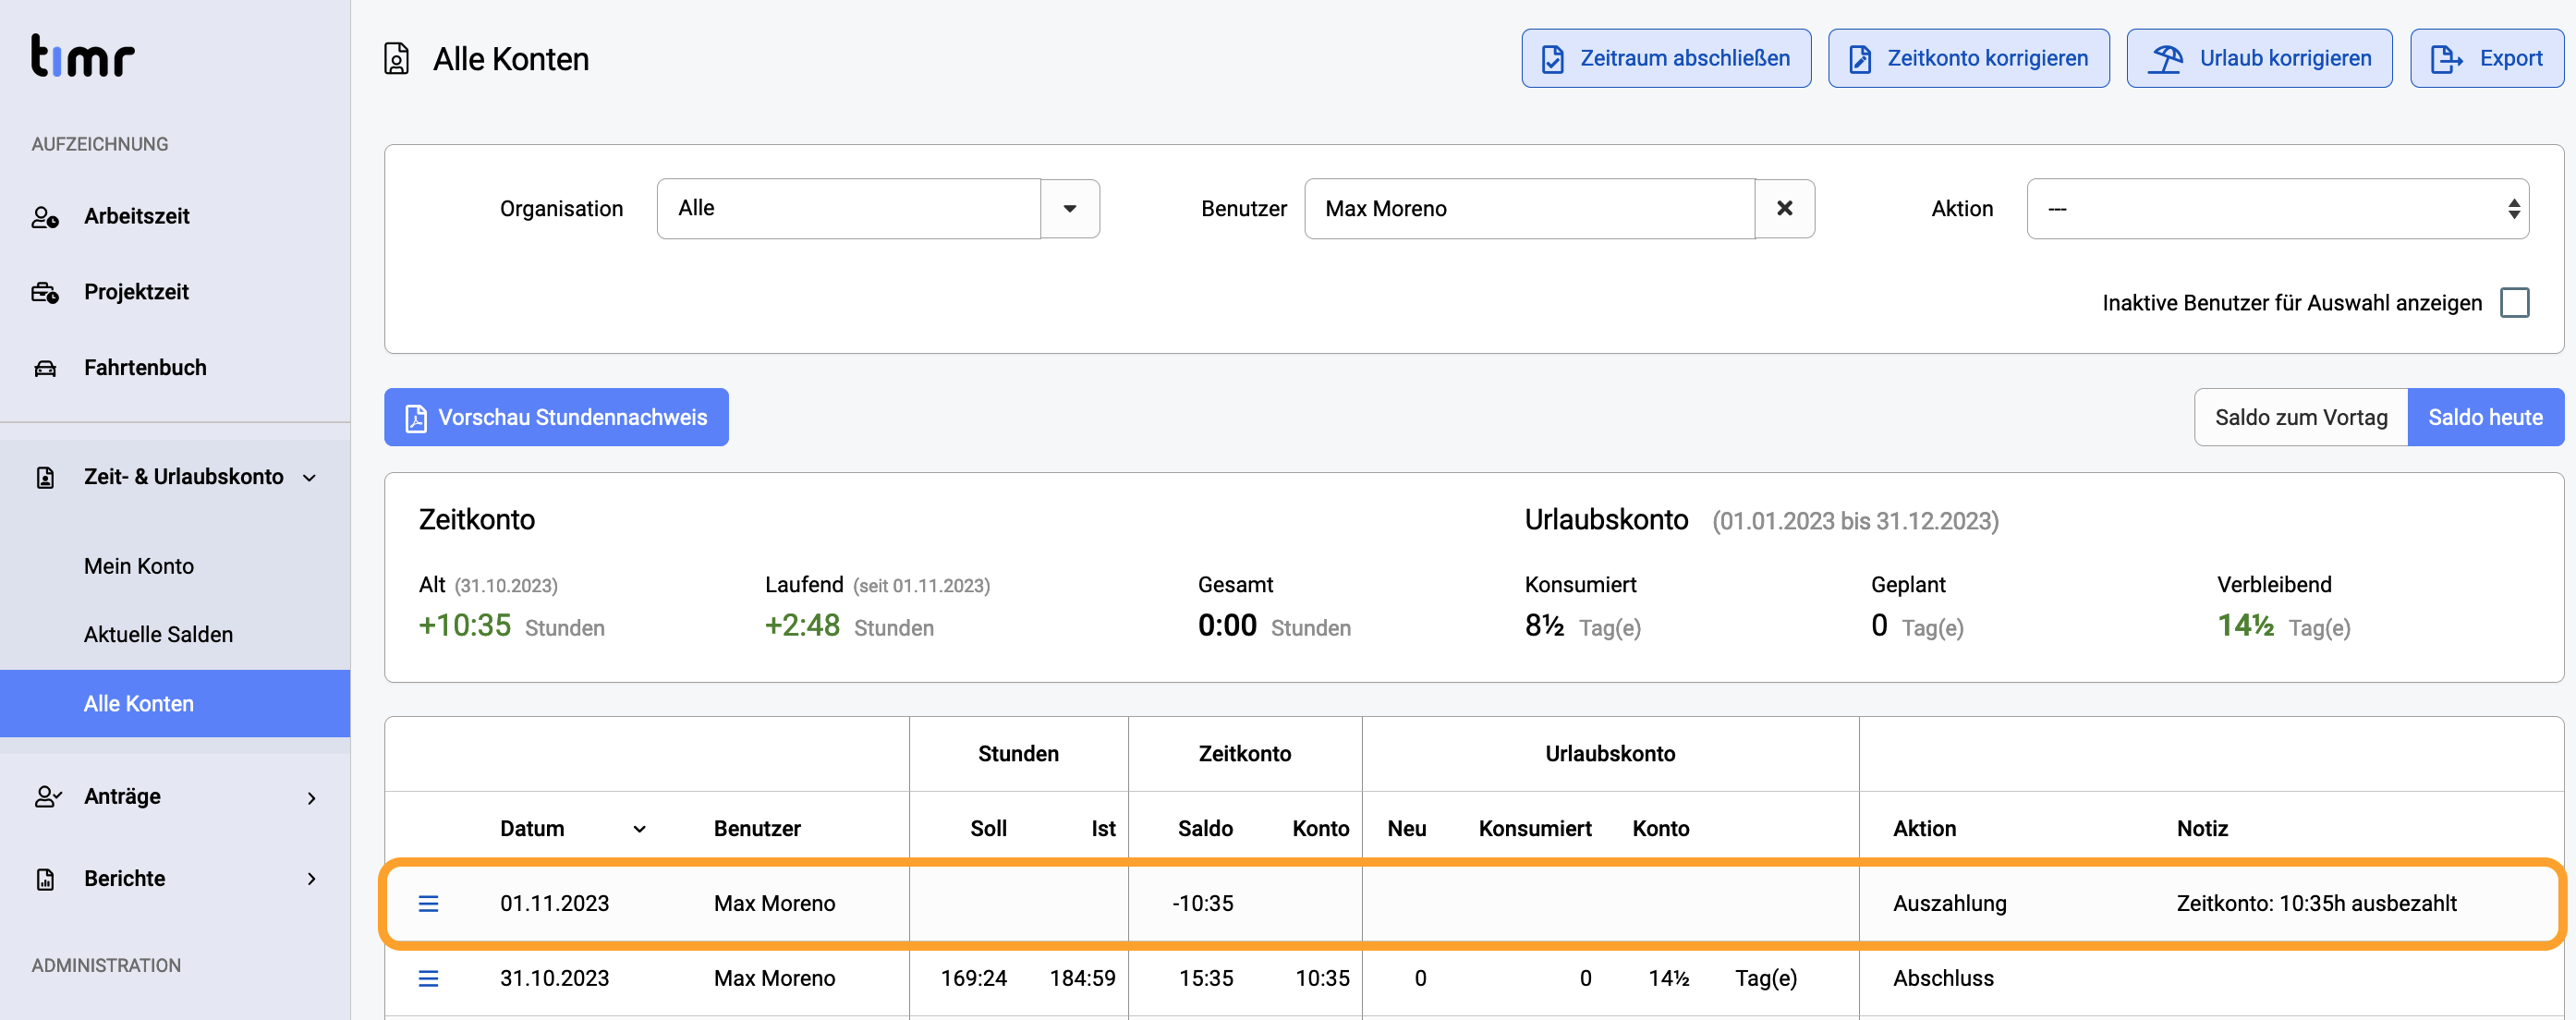2576x1020 pixels.
Task: Click the Zeitkonto korrigieren edit document icon
Action: click(x=1859, y=59)
